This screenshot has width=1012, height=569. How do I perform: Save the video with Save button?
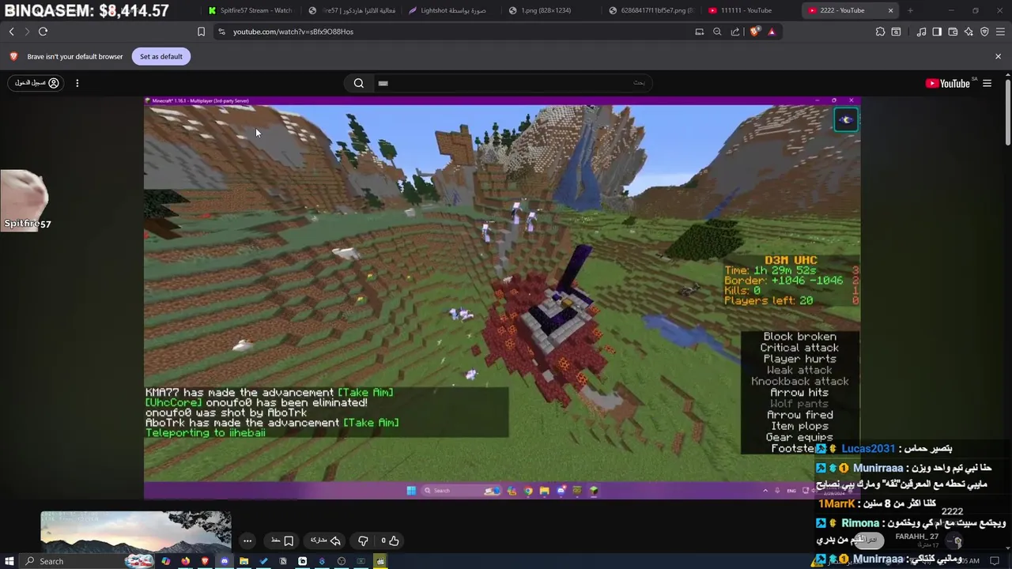(282, 541)
